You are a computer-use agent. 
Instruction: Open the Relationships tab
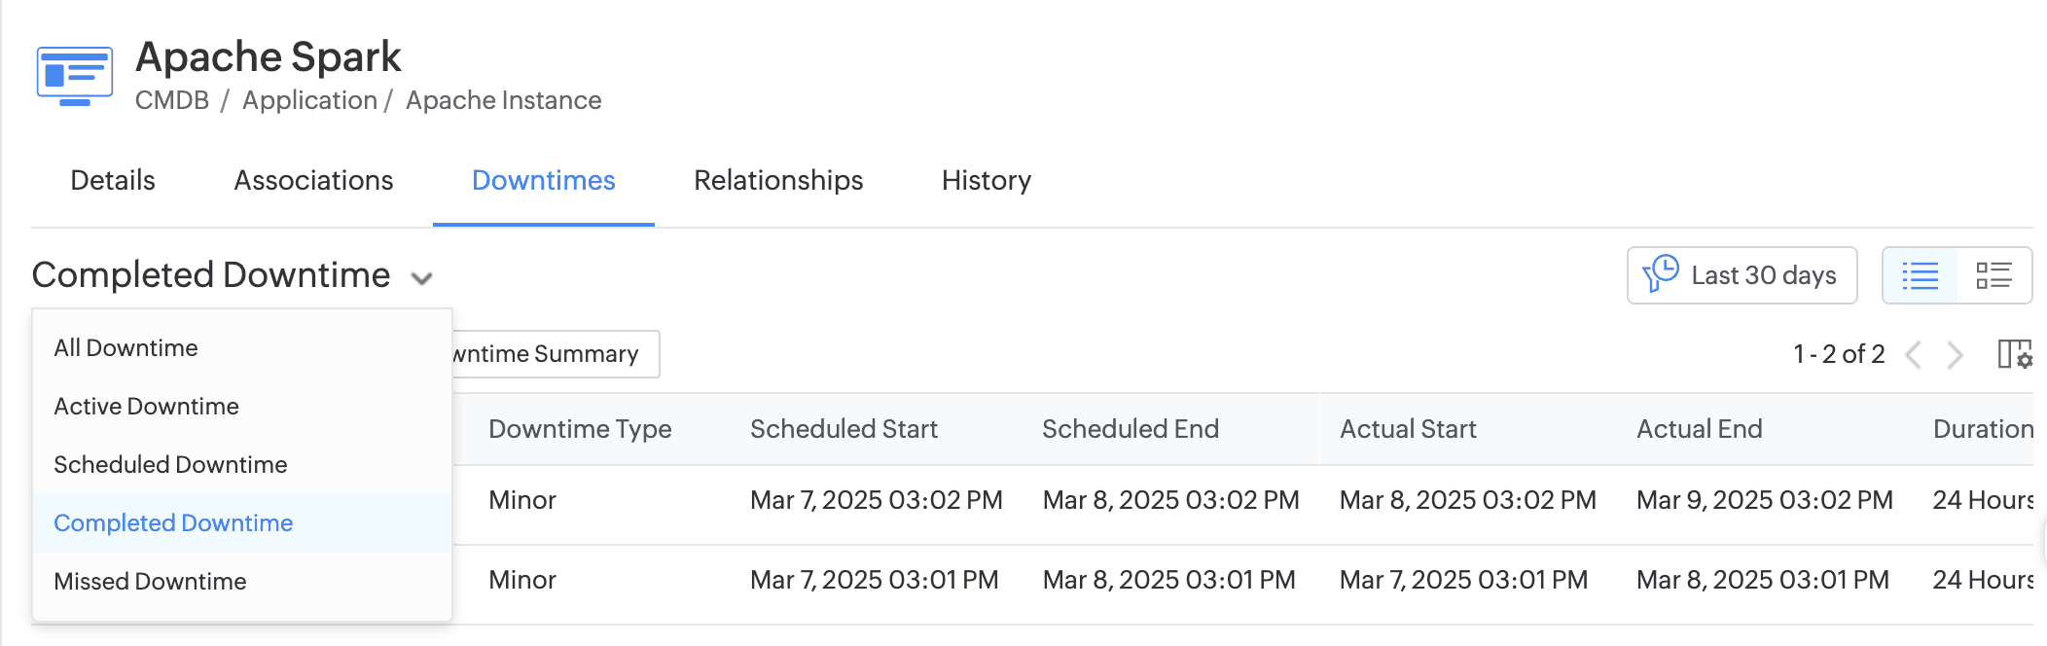[777, 181]
